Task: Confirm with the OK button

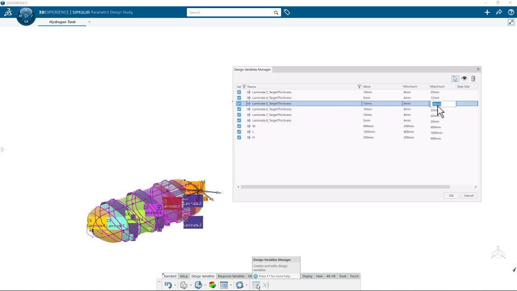Action: 451,196
